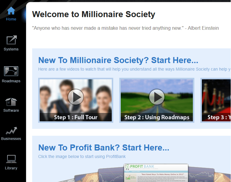Image resolution: width=231 pixels, height=182 pixels.
Task: Go to Roadmaps label in sidebar
Action: click(11, 81)
